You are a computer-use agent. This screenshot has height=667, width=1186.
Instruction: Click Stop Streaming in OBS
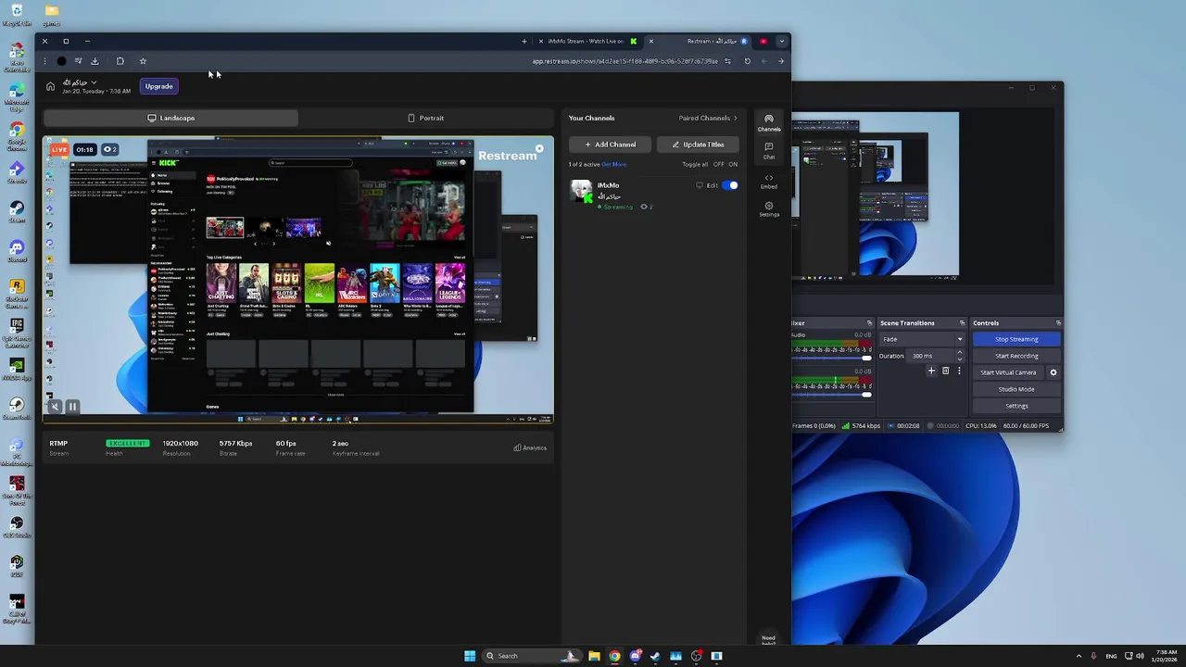(x=1016, y=339)
